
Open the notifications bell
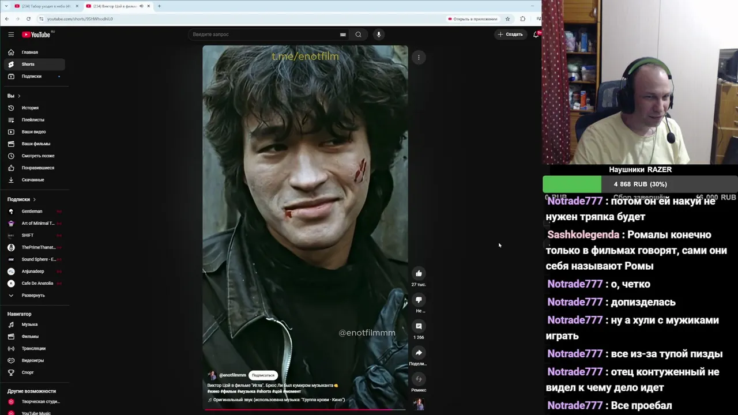point(536,35)
